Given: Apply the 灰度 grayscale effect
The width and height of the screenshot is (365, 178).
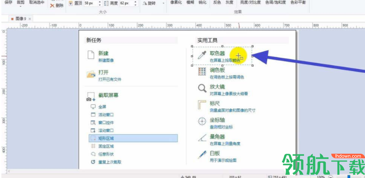Looking at the screenshot, I should pyautogui.click(x=229, y=2).
